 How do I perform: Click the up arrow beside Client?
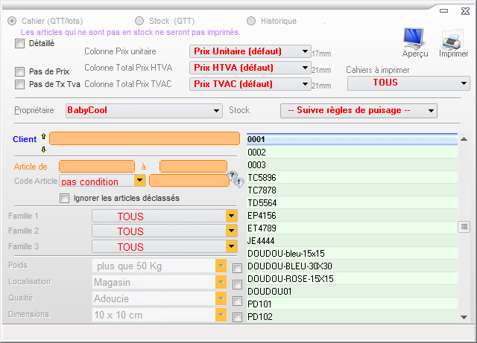click(x=43, y=136)
